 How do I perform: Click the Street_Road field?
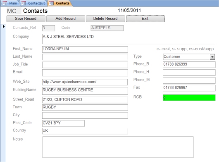(85, 100)
